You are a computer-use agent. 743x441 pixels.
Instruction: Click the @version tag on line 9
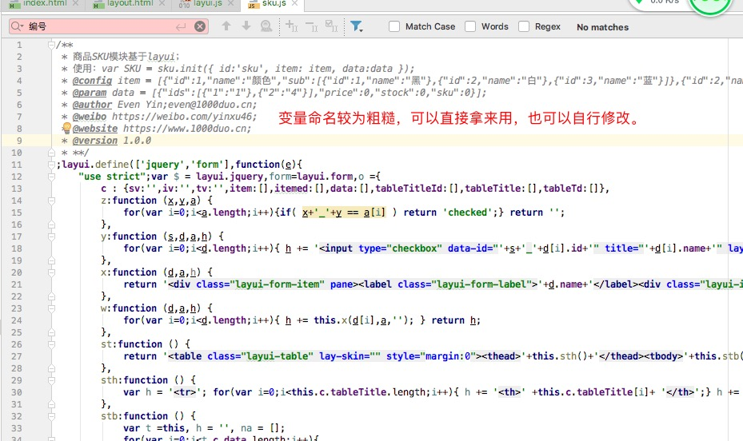click(94, 141)
